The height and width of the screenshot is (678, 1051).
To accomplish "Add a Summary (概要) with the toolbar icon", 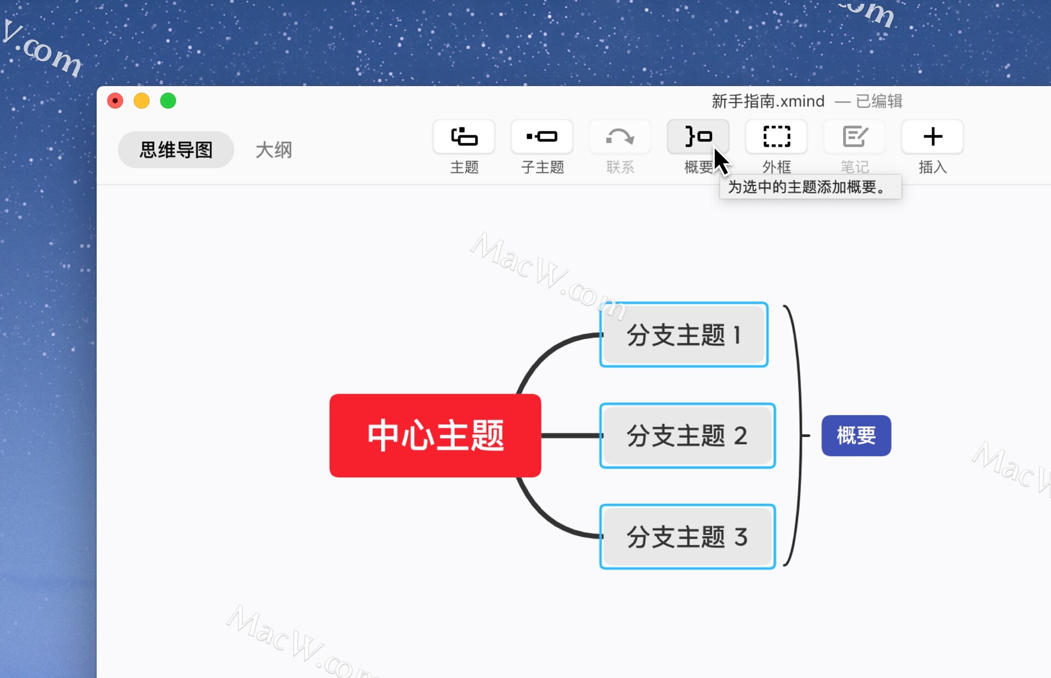I will (x=697, y=136).
